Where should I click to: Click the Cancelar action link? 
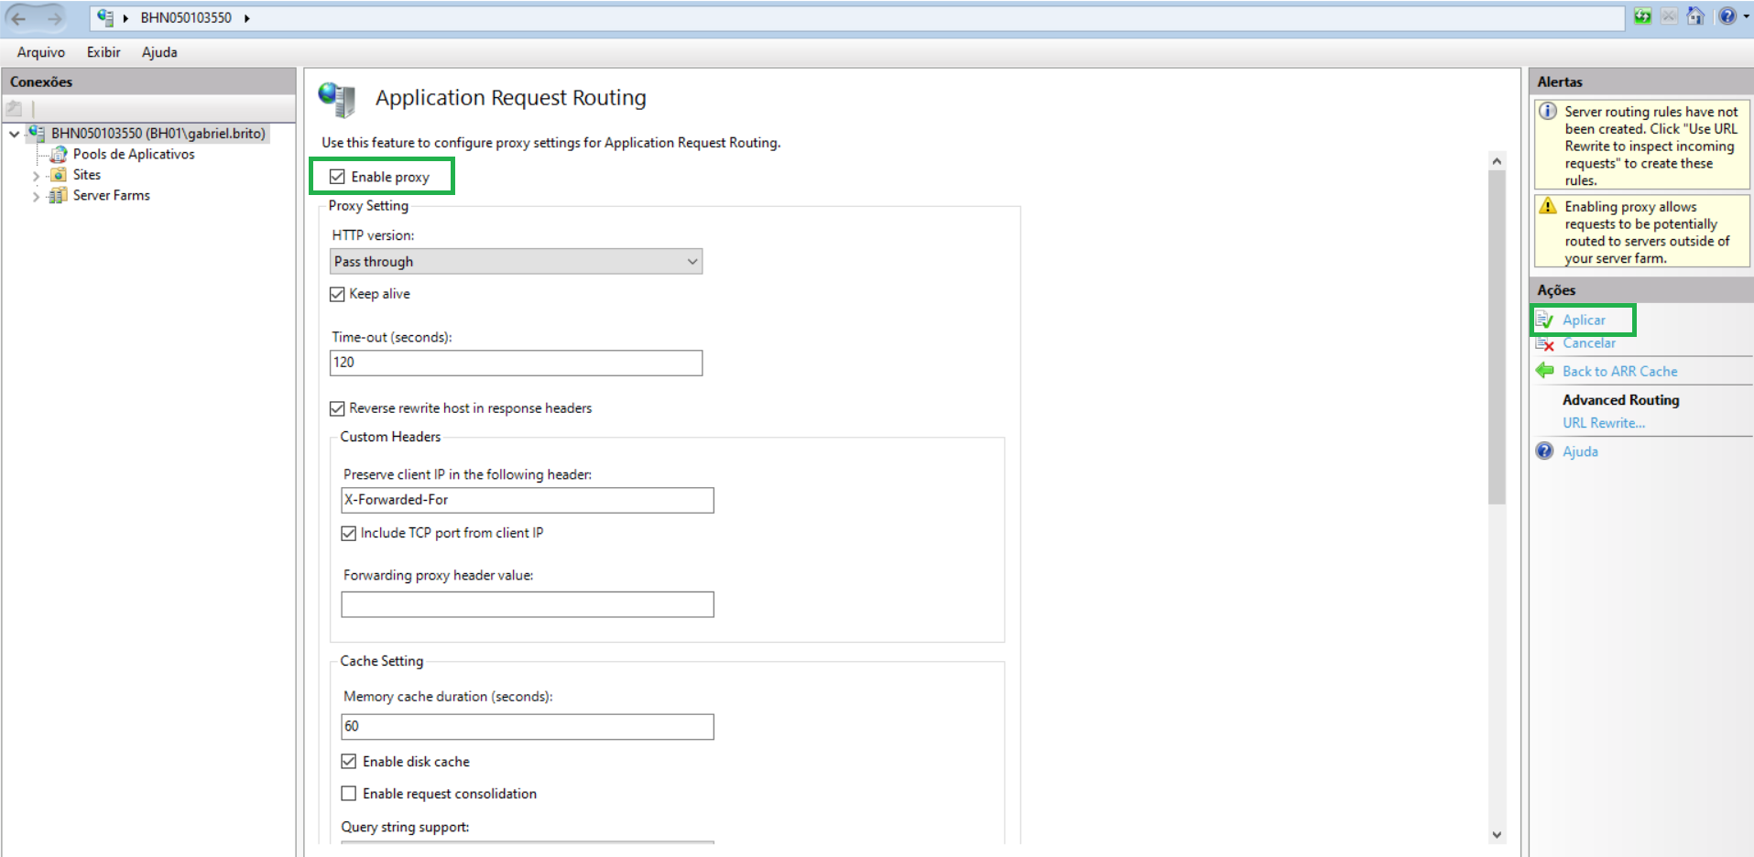[x=1589, y=343]
